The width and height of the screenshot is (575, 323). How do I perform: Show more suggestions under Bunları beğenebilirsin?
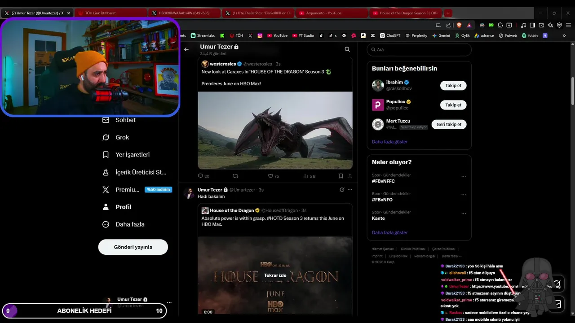point(389,142)
